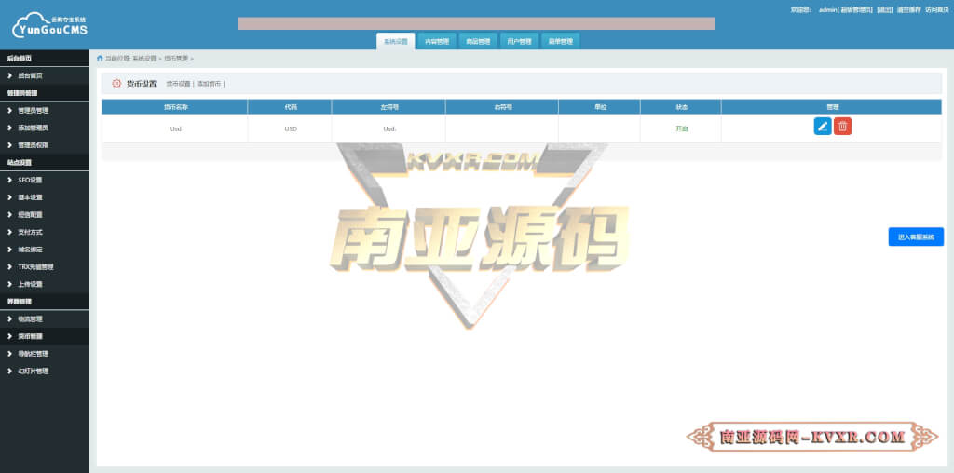Click the home icon in the breadcrumb
Screen dimensions: 954x473
pyautogui.click(x=100, y=59)
